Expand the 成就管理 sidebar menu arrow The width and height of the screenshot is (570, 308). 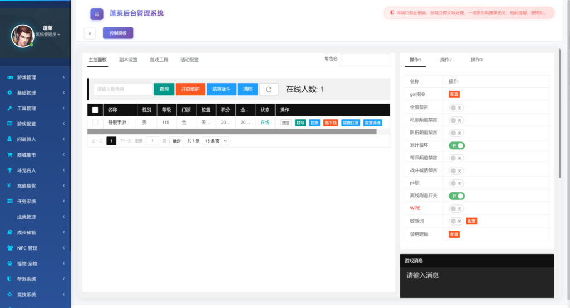point(63,217)
